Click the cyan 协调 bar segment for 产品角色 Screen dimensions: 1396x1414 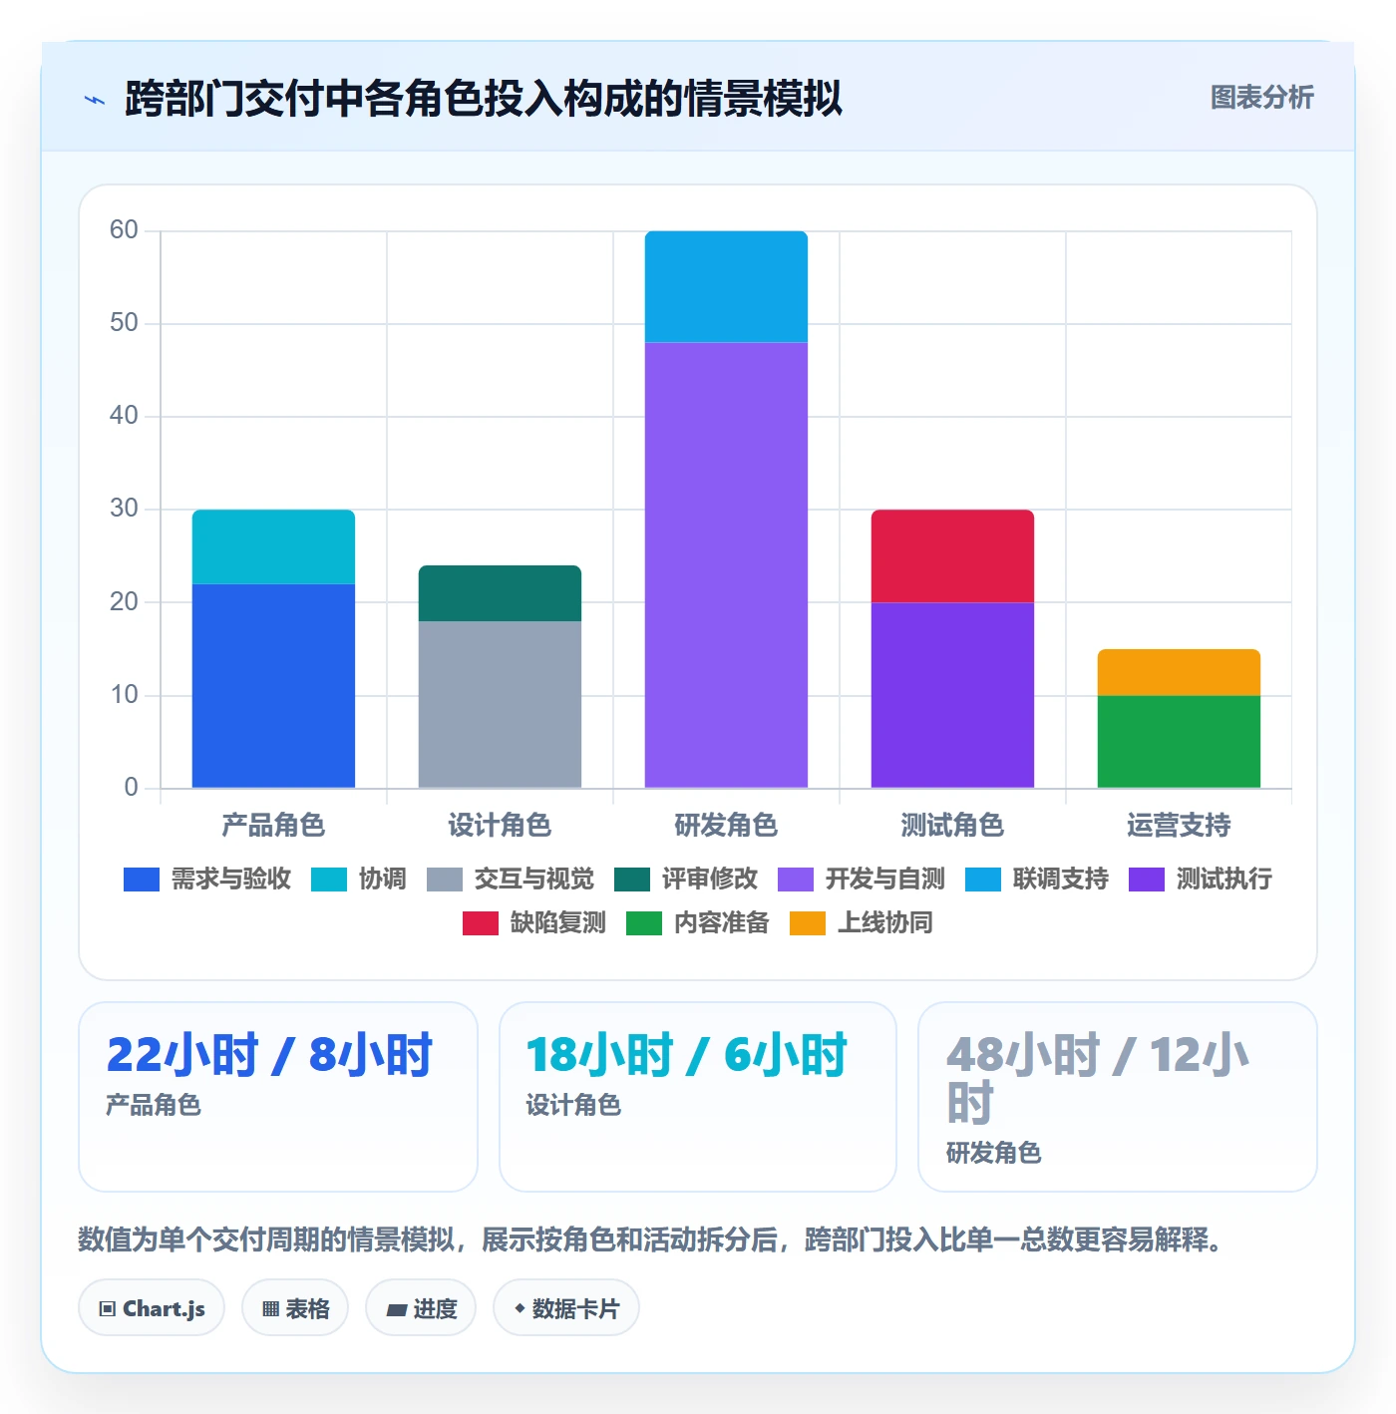click(273, 547)
